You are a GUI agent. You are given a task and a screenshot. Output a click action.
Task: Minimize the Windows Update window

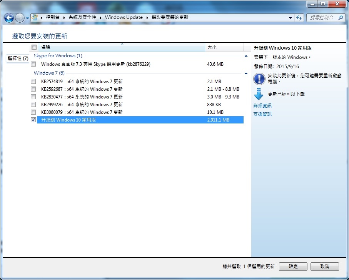tap(312, 4)
